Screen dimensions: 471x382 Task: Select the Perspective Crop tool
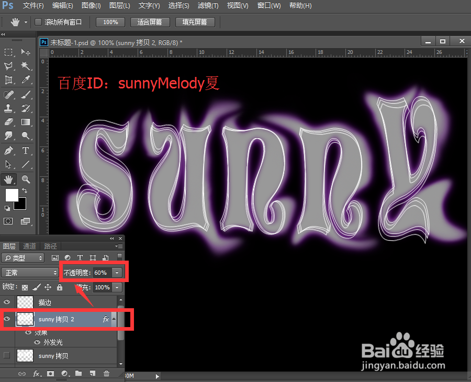(x=8, y=80)
